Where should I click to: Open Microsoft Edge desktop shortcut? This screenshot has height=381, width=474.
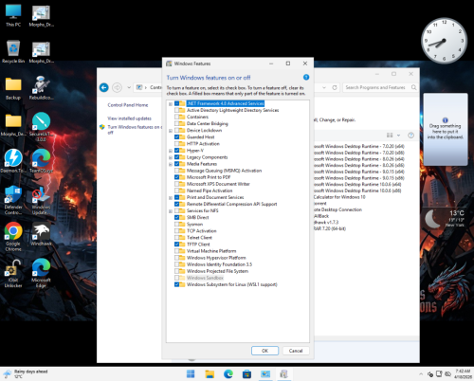(41, 273)
